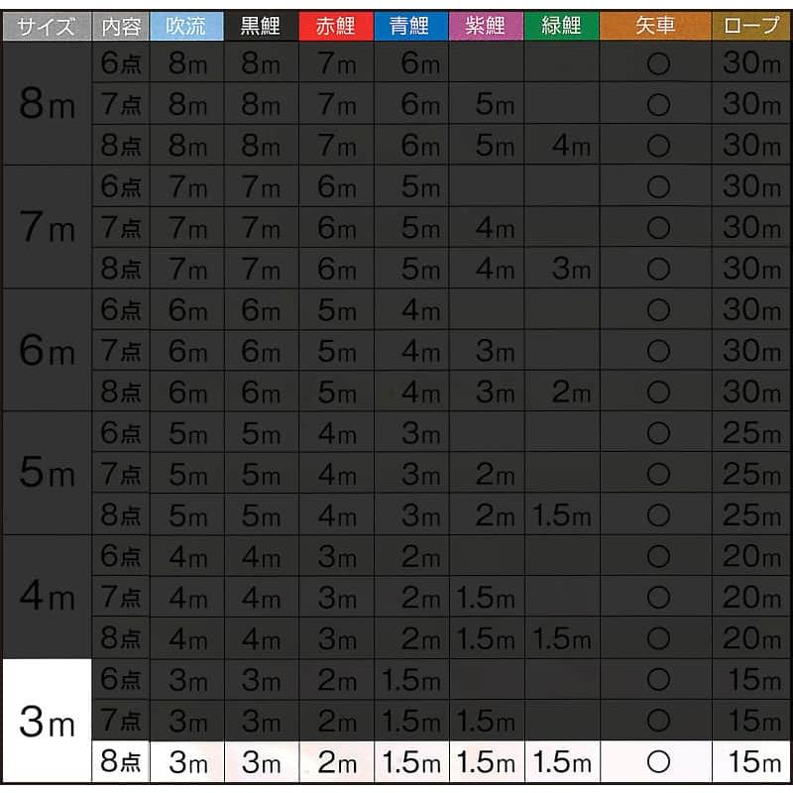Click ロープ 30m in the 6m-size 8点 row
This screenshot has height=793, width=793.
[751, 392]
